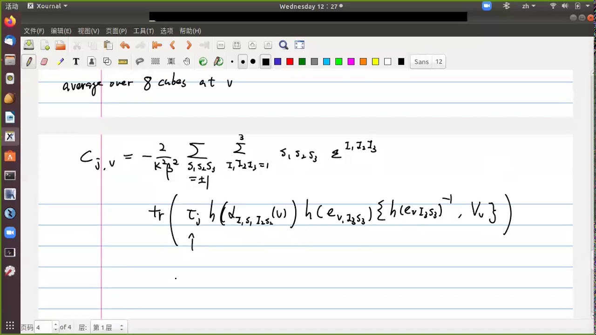Choose the medium pen thickness dot
Image resolution: width=596 pixels, height=335 pixels.
coord(243,61)
